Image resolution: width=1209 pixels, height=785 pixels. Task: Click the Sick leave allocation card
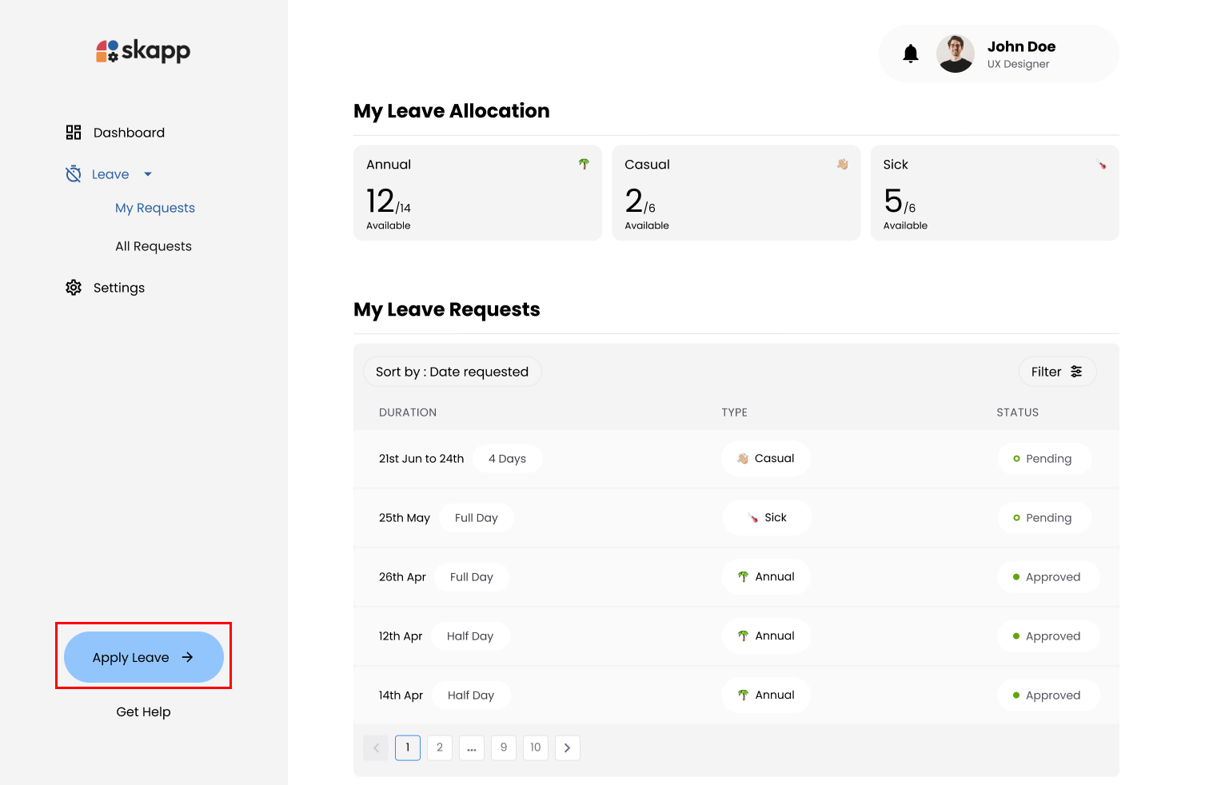pos(994,193)
